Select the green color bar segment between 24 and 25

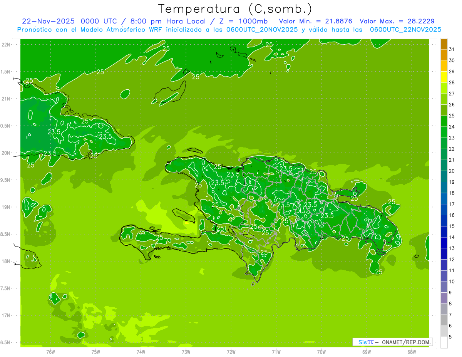point(444,121)
